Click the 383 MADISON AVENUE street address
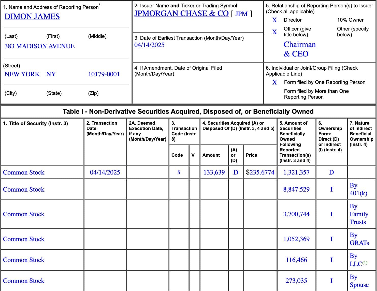 (39, 46)
